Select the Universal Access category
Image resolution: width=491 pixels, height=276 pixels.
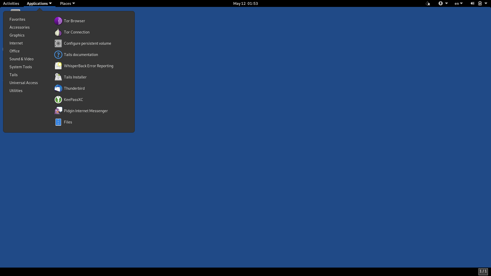24,83
